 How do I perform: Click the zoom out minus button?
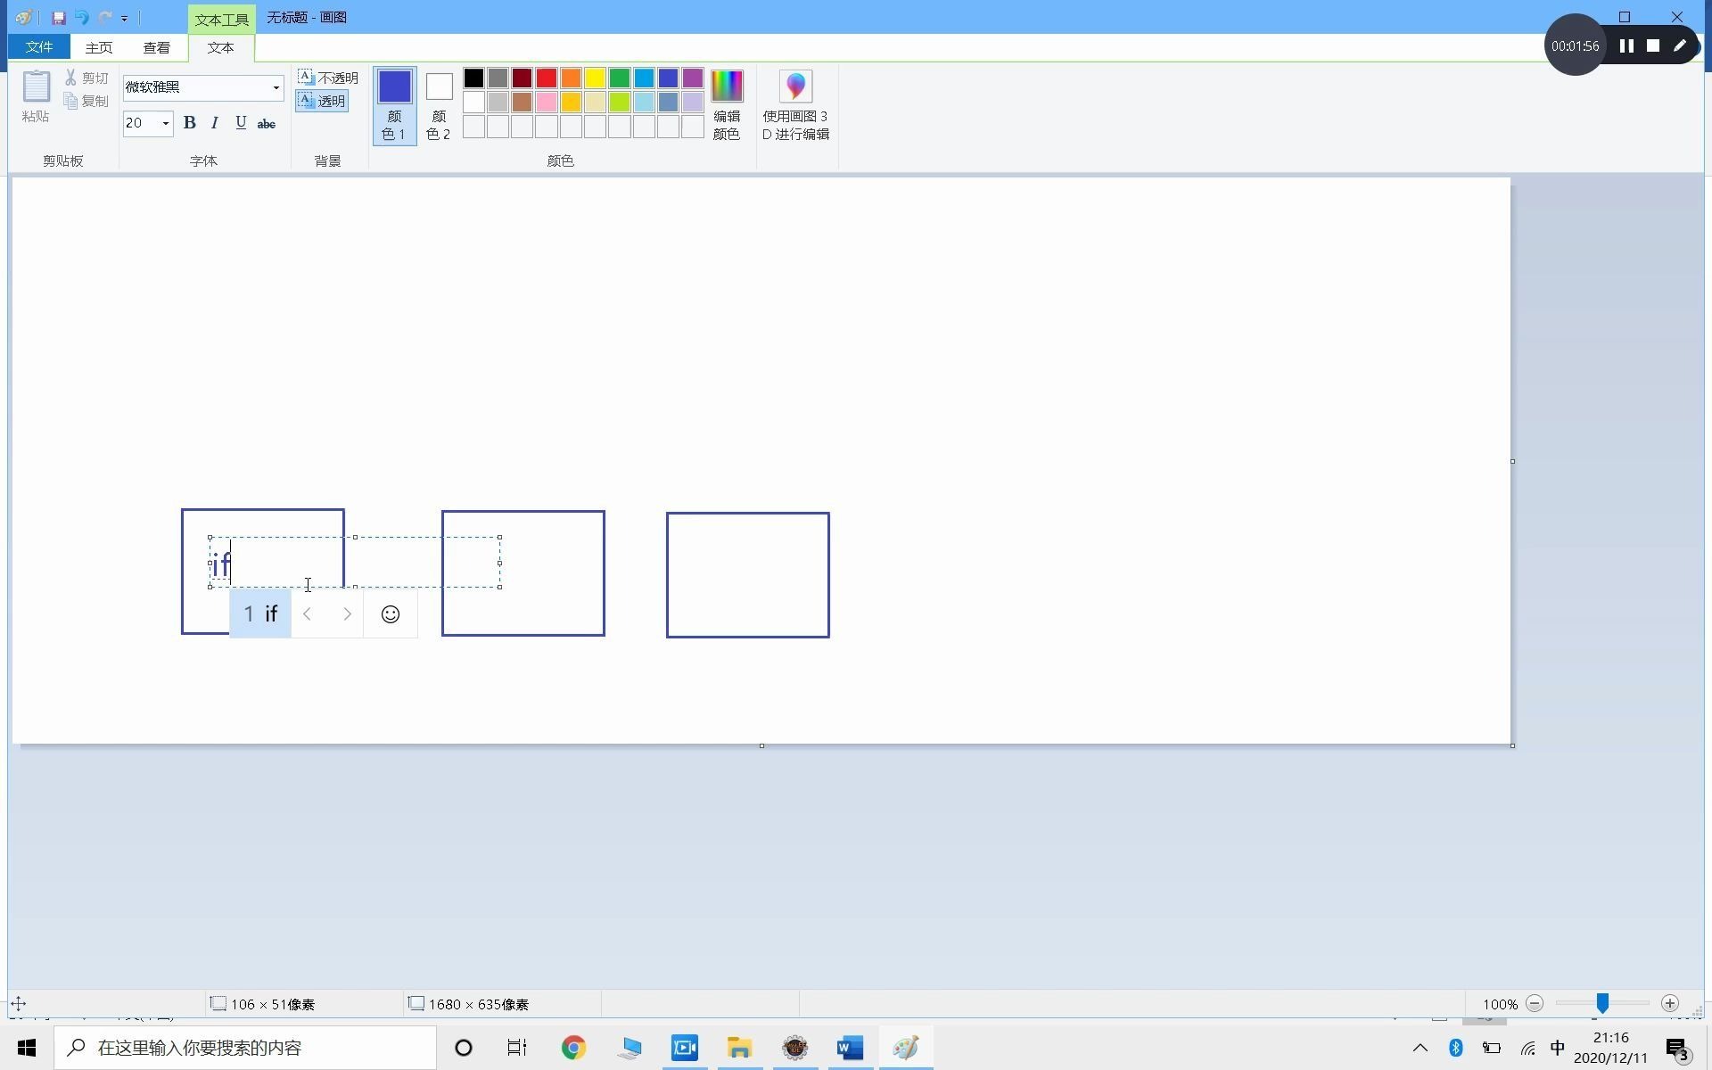1535,1003
